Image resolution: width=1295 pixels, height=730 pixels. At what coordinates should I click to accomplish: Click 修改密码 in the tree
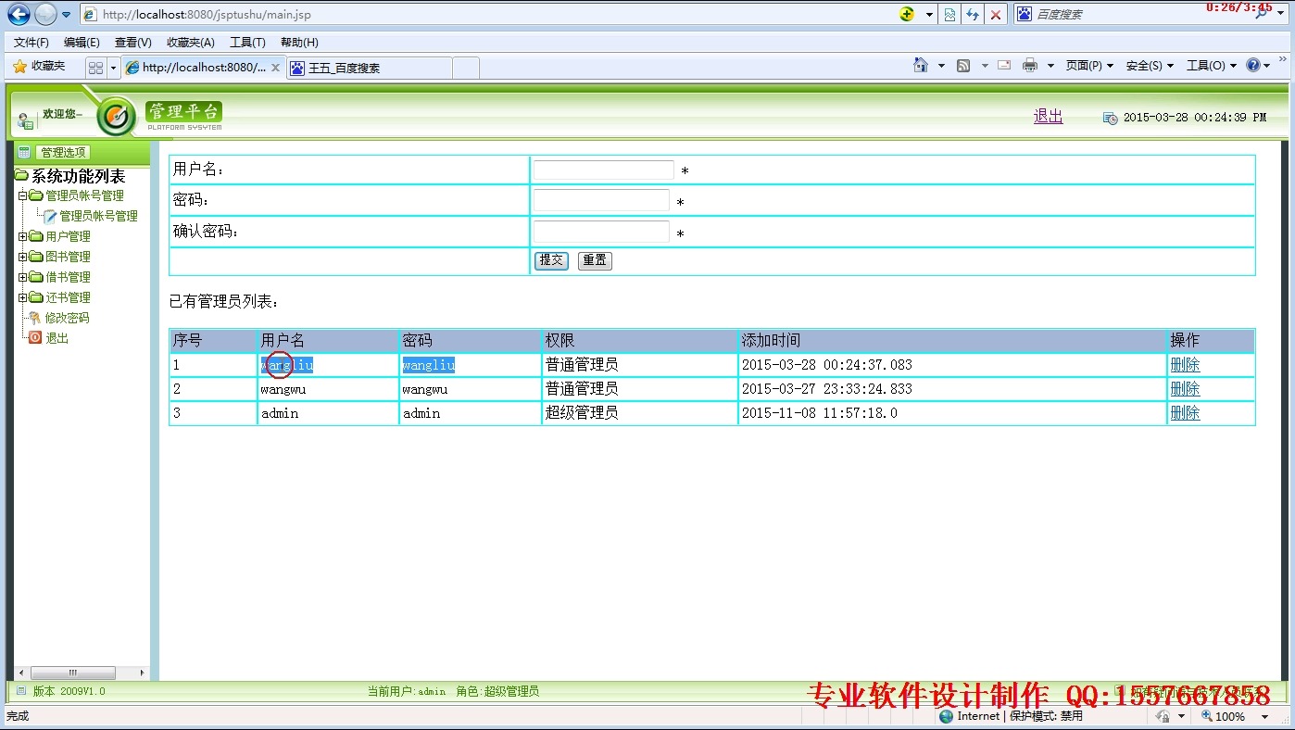67,318
